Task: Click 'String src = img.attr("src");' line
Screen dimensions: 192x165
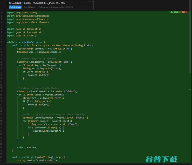Action: (x=42, y=69)
